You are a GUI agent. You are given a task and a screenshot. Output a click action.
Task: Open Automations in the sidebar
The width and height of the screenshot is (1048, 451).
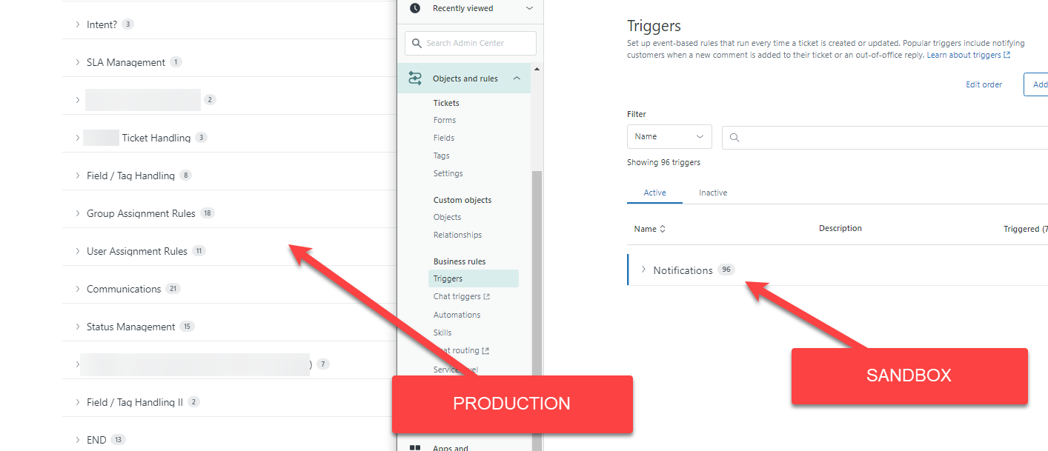[x=457, y=315]
